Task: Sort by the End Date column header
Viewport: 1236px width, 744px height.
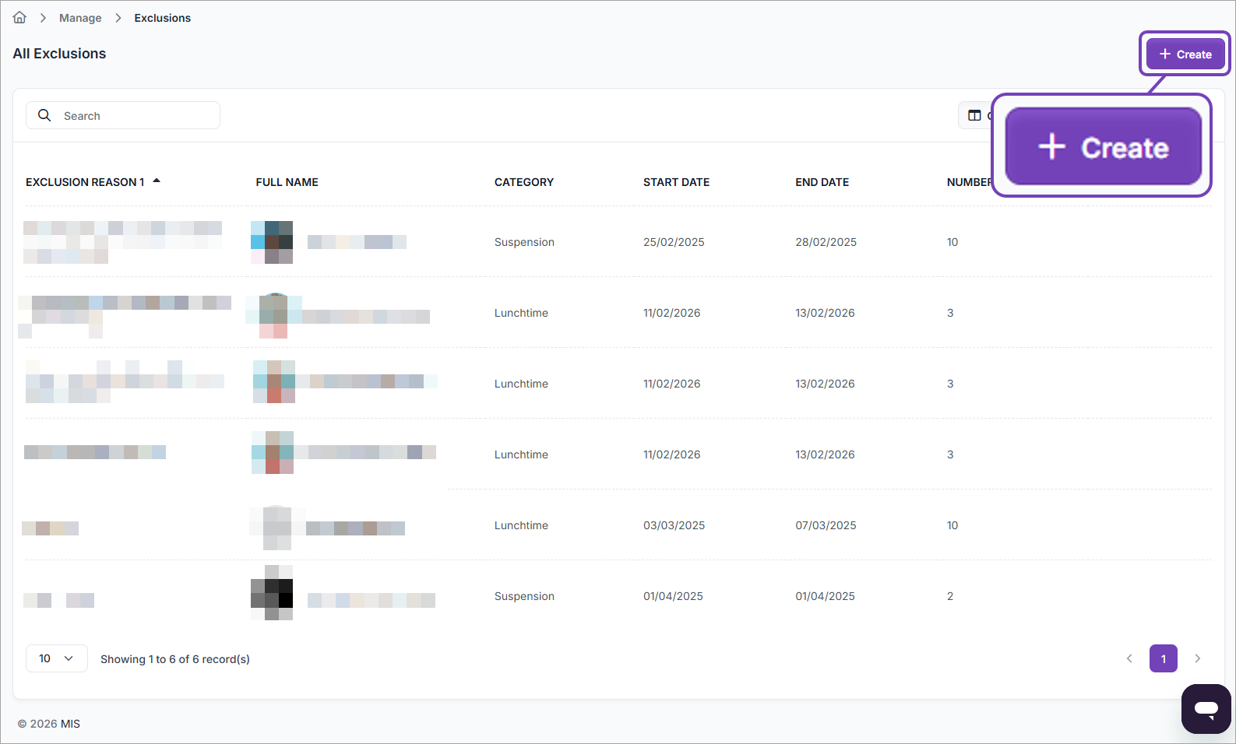Action: click(x=822, y=182)
